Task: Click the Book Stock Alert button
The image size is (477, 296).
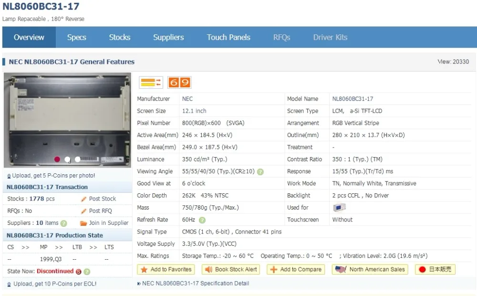Action: click(x=231, y=270)
